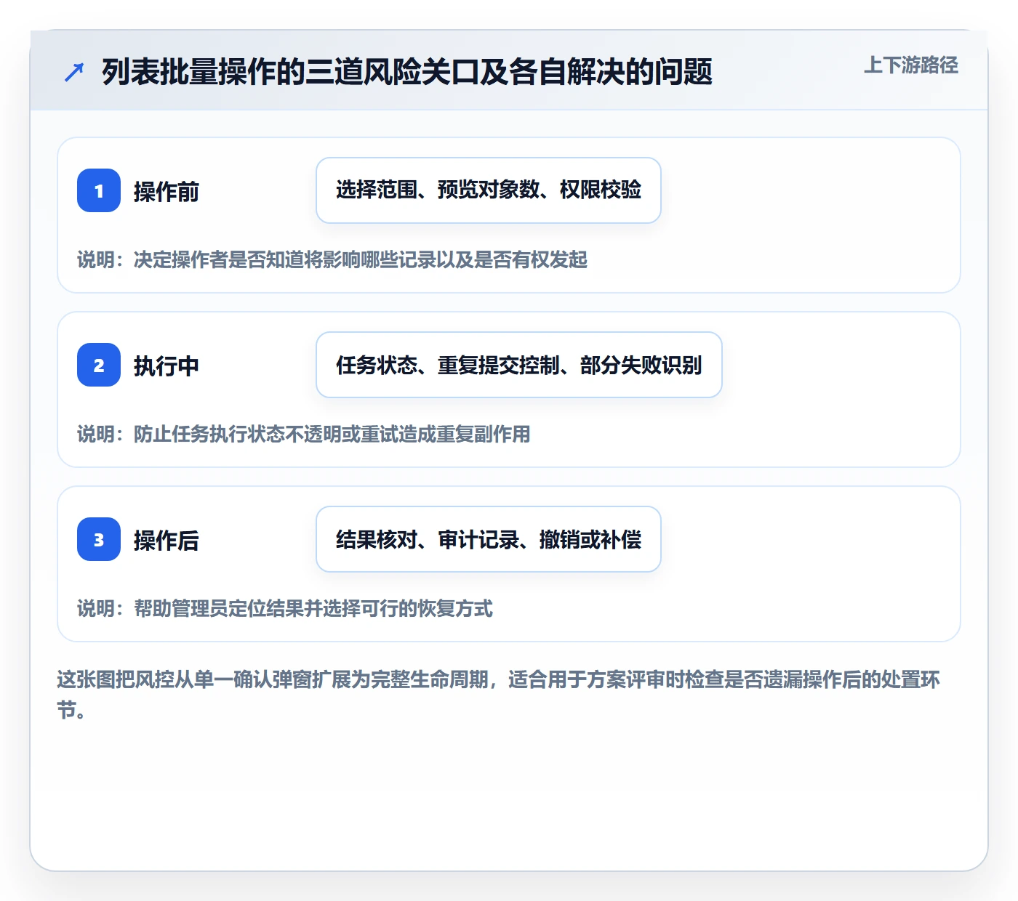Click the 上下游路径 label in header
The height and width of the screenshot is (901, 1018).
tap(910, 65)
